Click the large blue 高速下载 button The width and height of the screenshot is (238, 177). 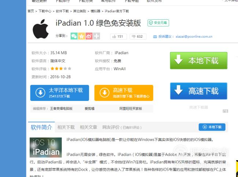pos(198,91)
